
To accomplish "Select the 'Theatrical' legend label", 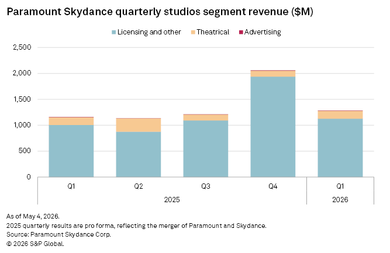I will pyautogui.click(x=213, y=32).
